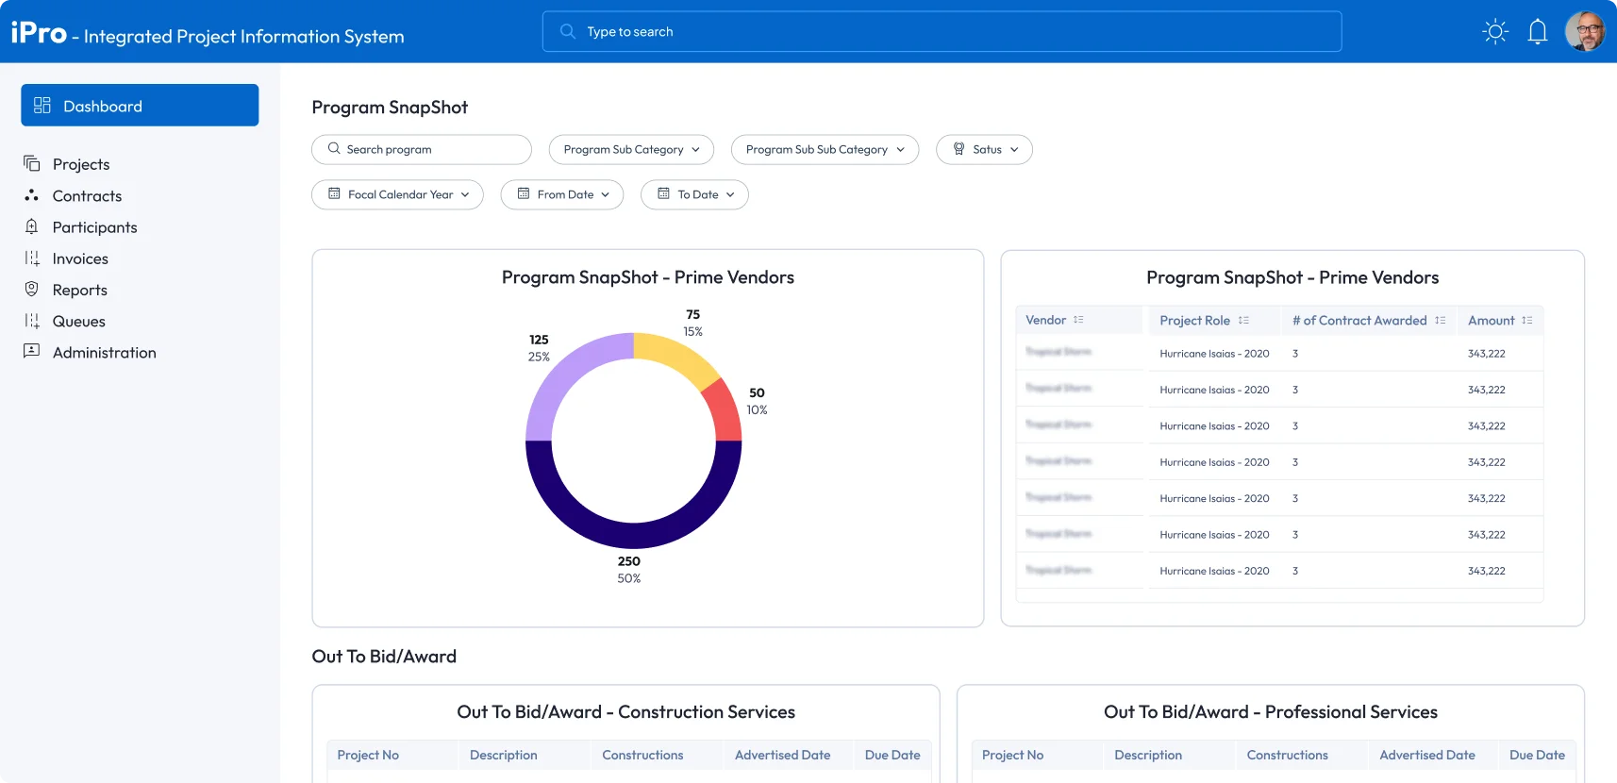Toggle the light/dark theme sun icon

1495,32
